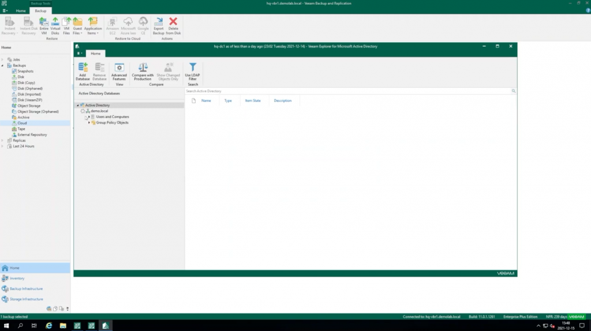Image resolution: width=591 pixels, height=331 pixels.
Task: Expand the Replicas tree node
Action: pos(2,141)
